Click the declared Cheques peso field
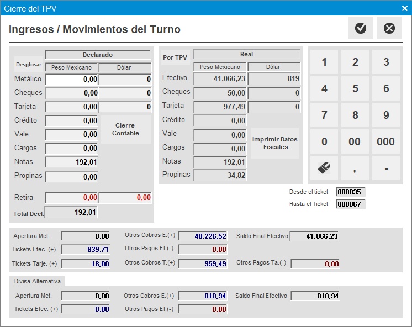 72,93
